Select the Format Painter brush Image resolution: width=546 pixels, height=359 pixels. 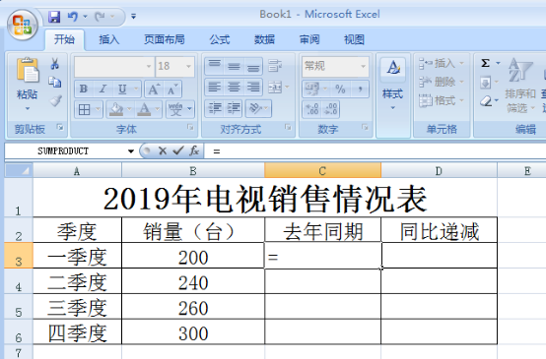pyautogui.click(x=55, y=100)
